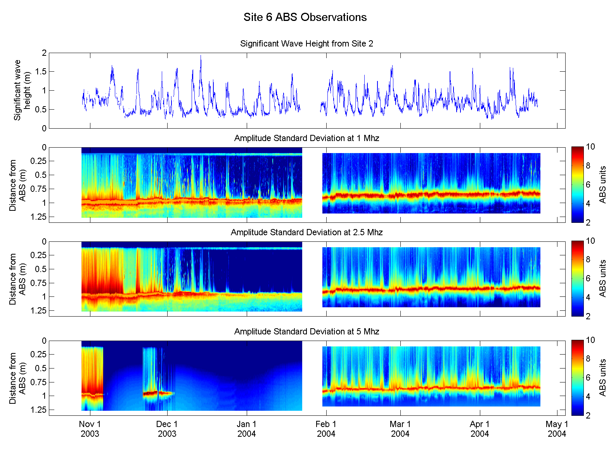Viewport: 611px width, 465px height.
Task: Select the 'Significant Wave Height from Site 2' title
Action: [306, 44]
